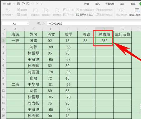Click the 姓名 header cell
Viewport: 141px width, 119px height.
(x=33, y=34)
